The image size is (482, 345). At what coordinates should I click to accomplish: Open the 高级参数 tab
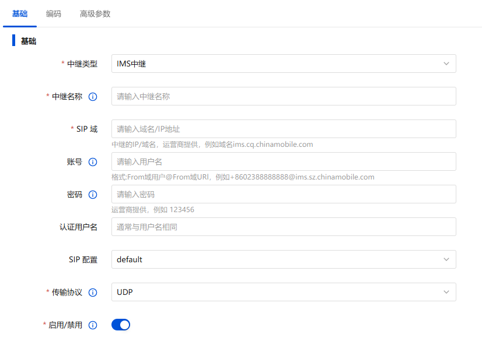pyautogui.click(x=95, y=13)
